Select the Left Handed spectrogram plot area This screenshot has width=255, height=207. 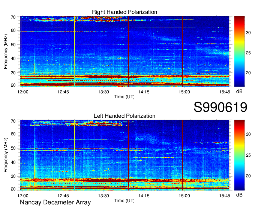[x=124, y=155]
